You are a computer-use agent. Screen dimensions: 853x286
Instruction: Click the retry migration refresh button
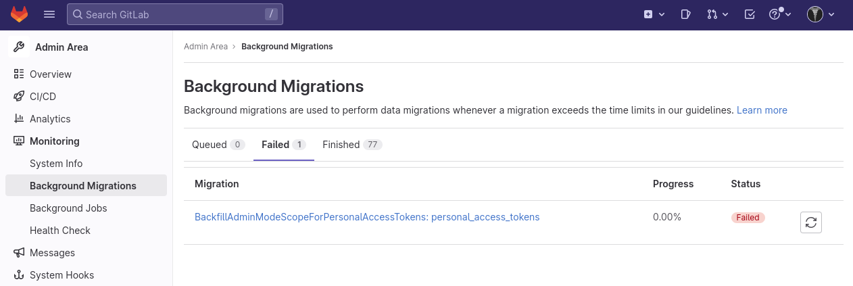pos(811,222)
